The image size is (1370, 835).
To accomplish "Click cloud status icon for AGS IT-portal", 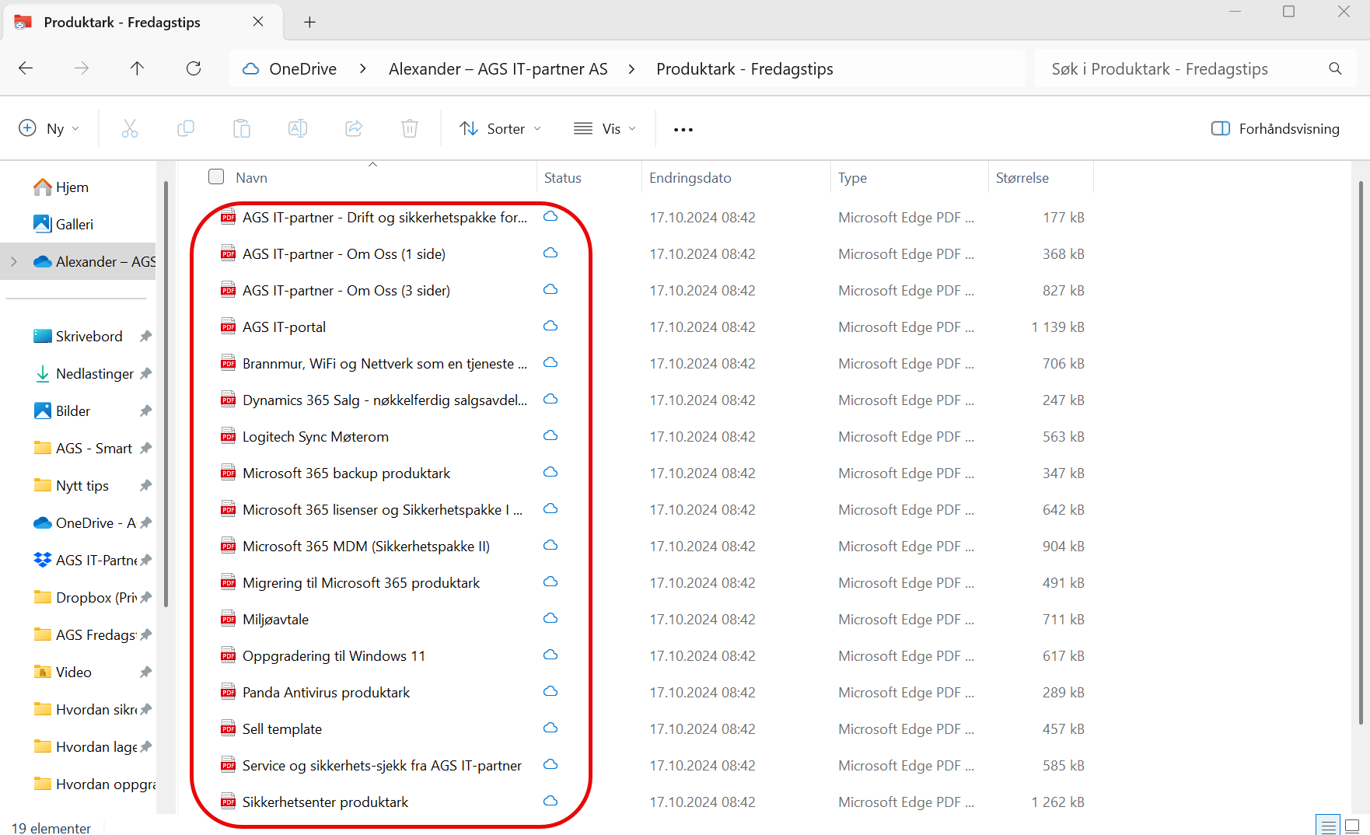I will click(550, 326).
